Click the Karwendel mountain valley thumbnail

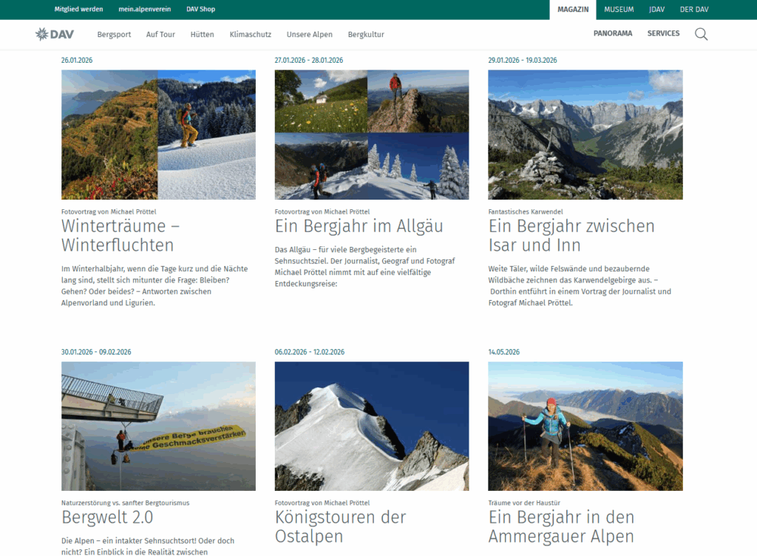(x=585, y=135)
